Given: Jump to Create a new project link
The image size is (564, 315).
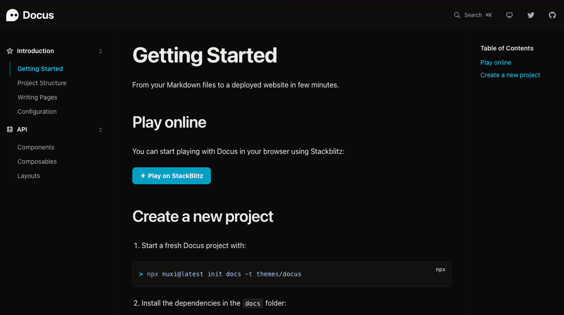Looking at the screenshot, I should click(x=510, y=75).
